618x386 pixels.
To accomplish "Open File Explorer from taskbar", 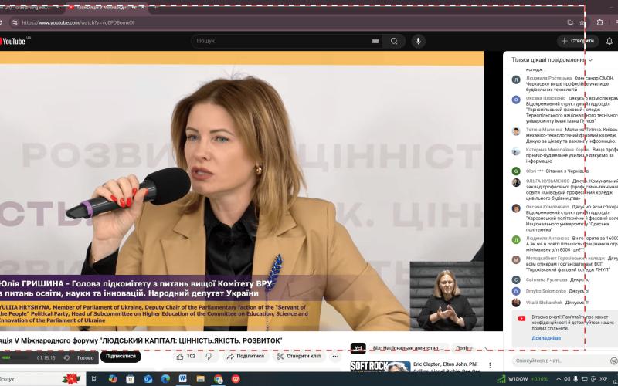I will tap(201, 379).
